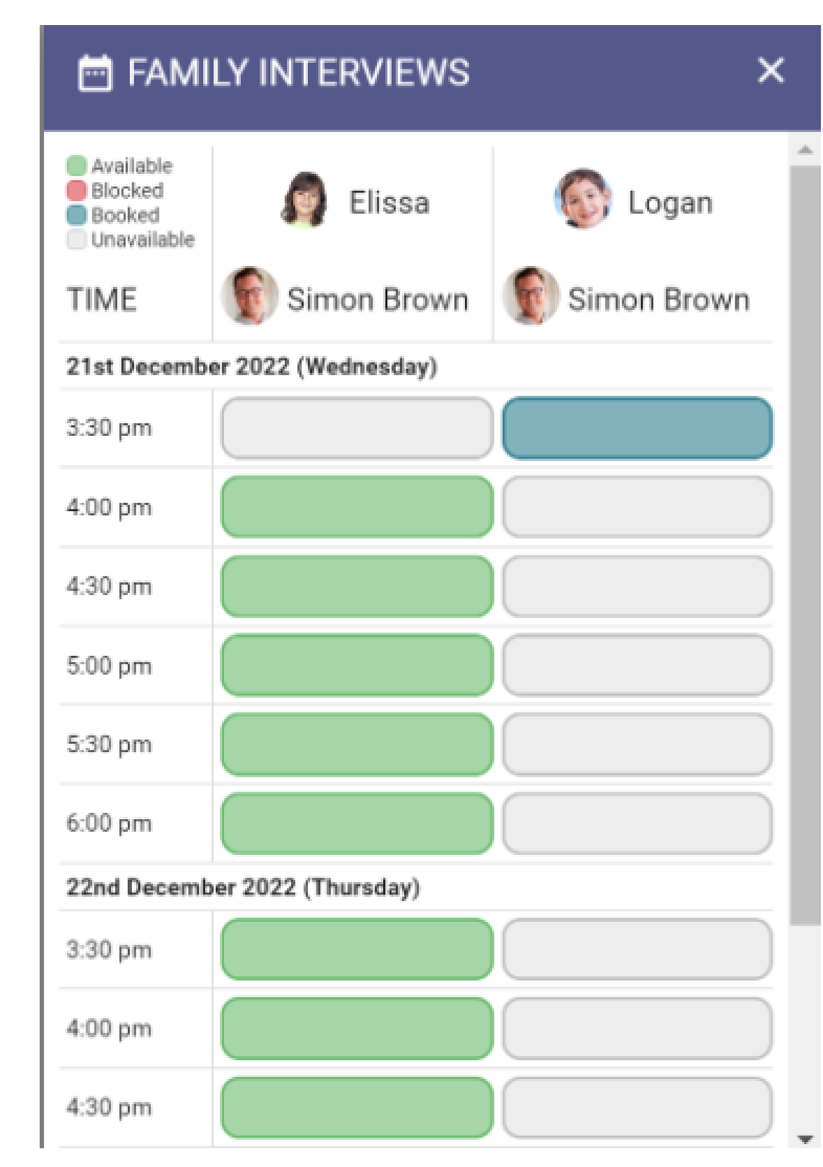Click Simon Brown's avatar under Elissa

250,296
